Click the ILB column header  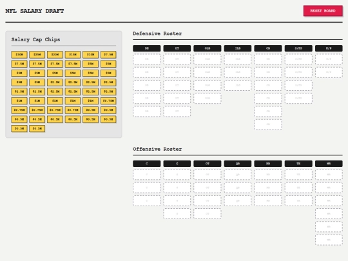pos(238,48)
